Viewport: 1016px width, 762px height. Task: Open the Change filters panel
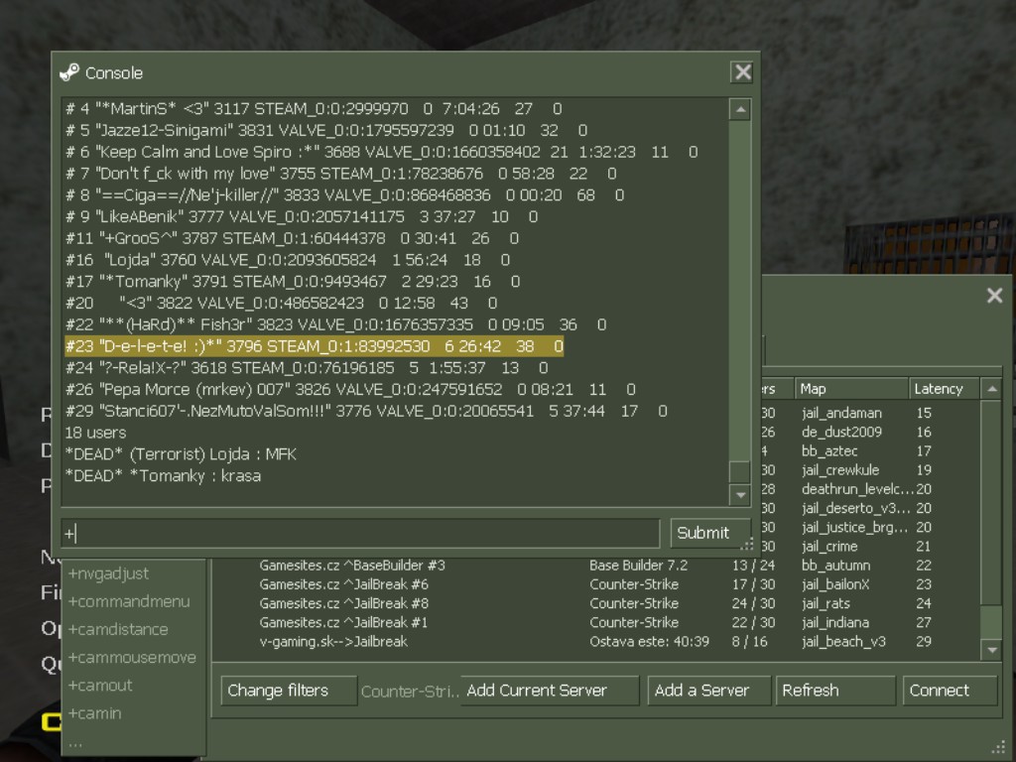coord(289,691)
